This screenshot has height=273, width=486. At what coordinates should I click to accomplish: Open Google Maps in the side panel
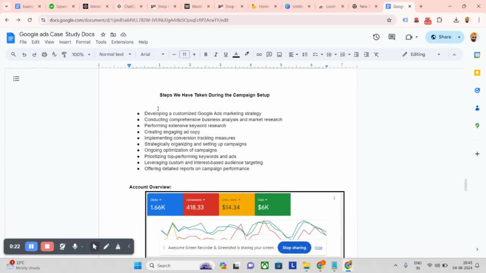tap(477, 126)
